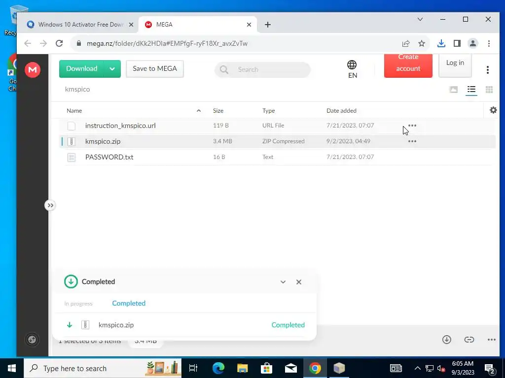The image size is (505, 378).
Task: Close the Windows 10 Activator tab
Action: [131, 25]
